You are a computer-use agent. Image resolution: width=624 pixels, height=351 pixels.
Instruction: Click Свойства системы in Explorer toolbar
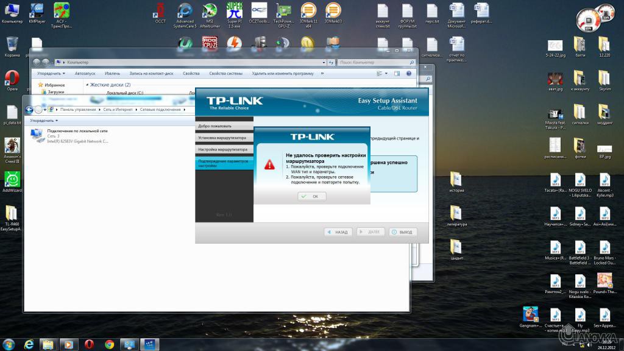(225, 74)
